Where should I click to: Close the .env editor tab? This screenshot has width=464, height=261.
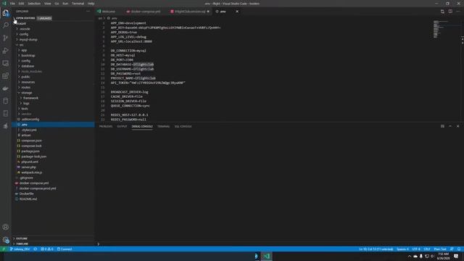[237, 12]
